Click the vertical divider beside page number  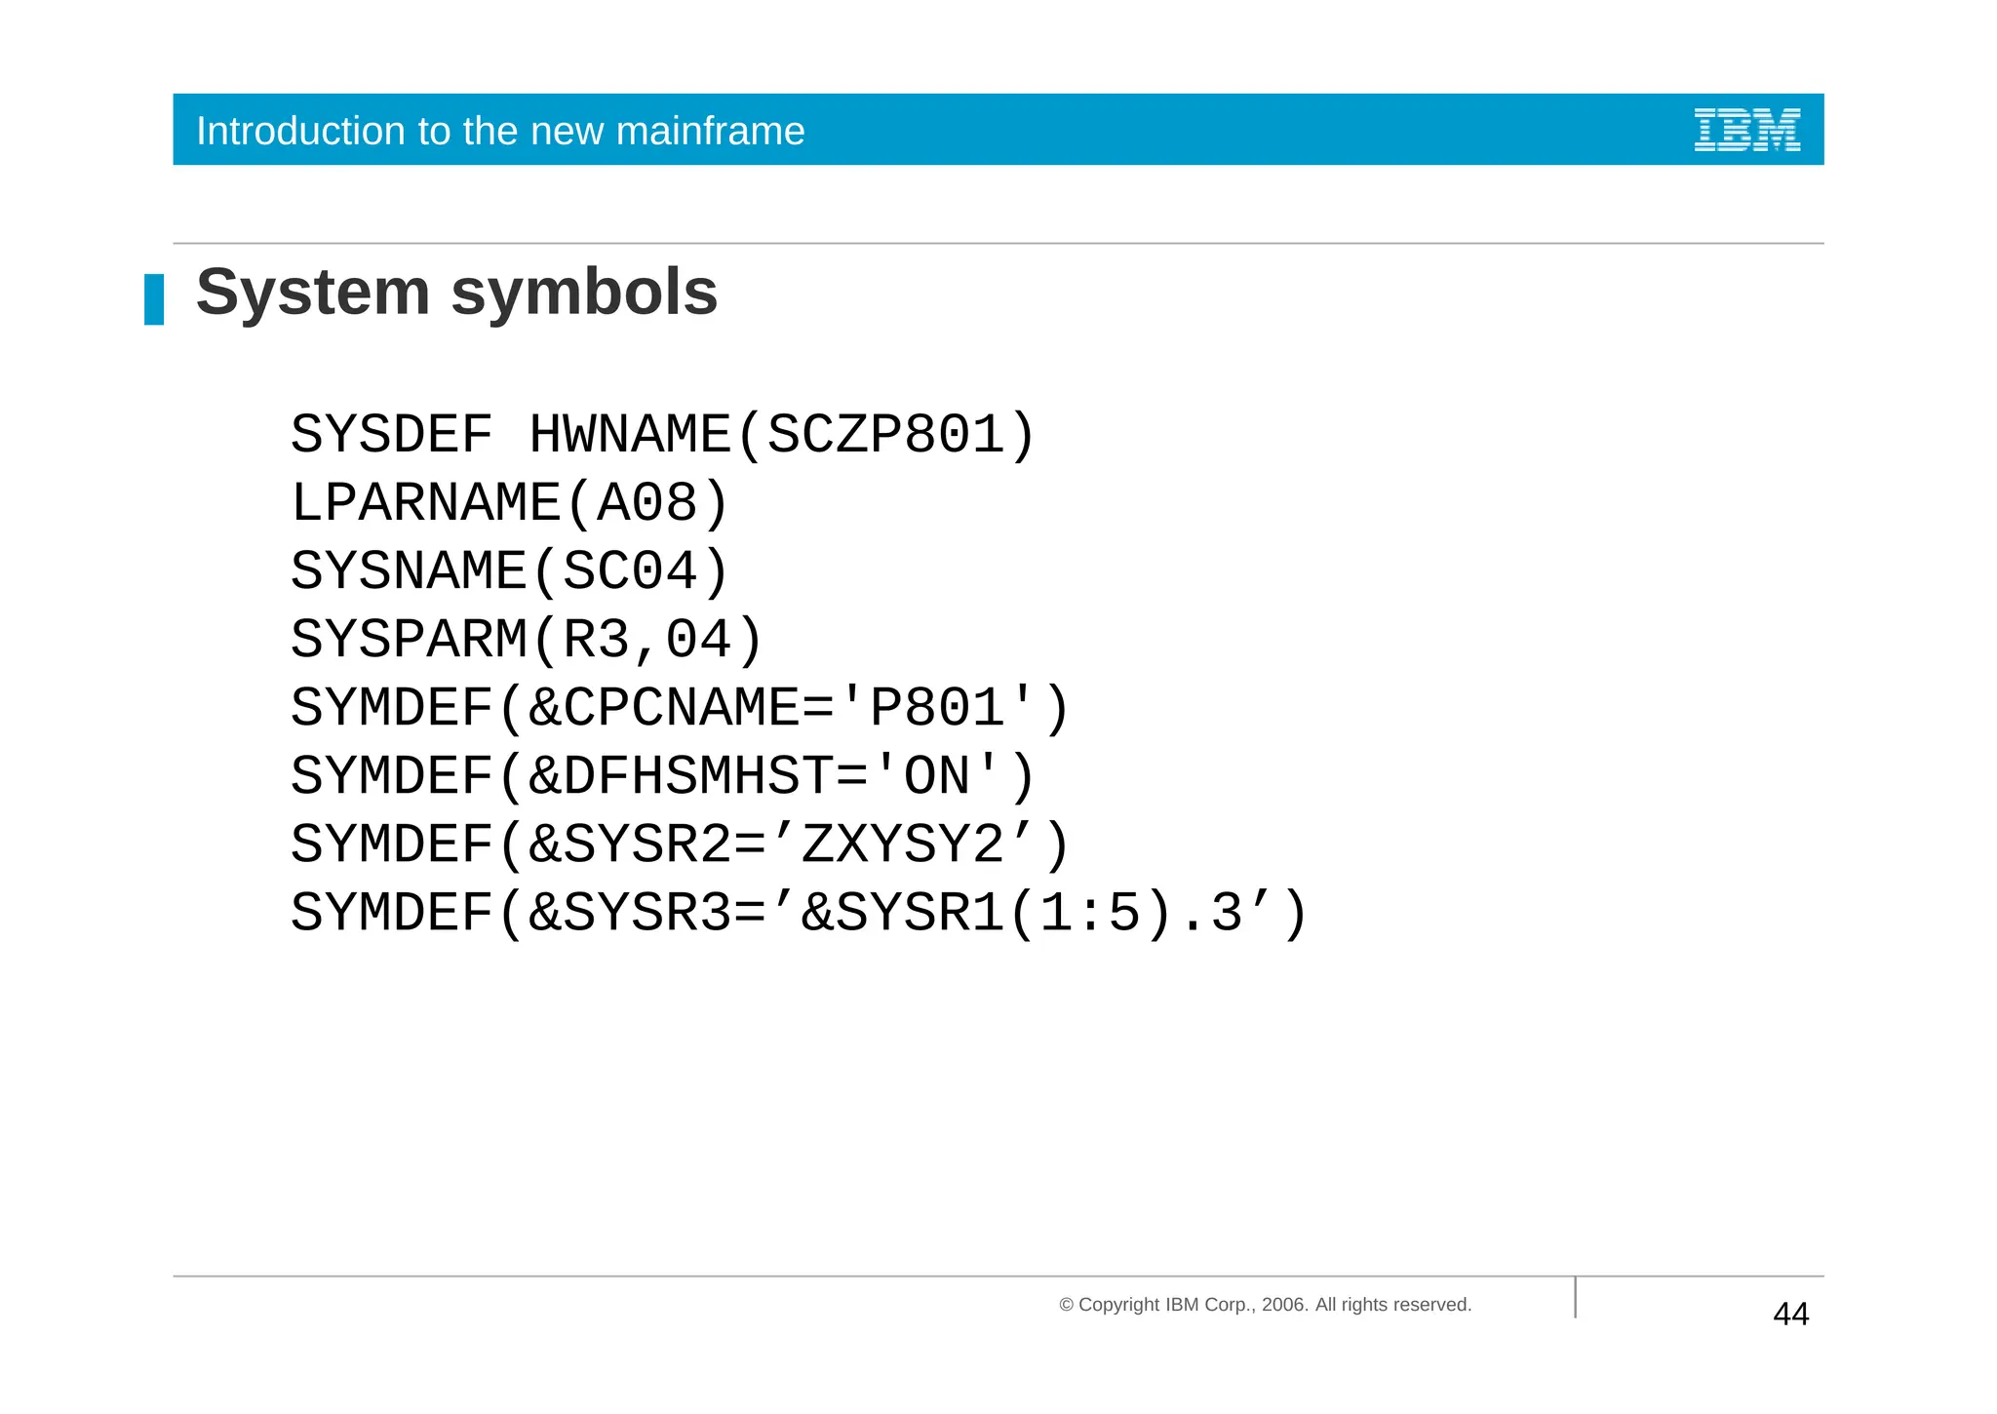click(x=1575, y=1297)
